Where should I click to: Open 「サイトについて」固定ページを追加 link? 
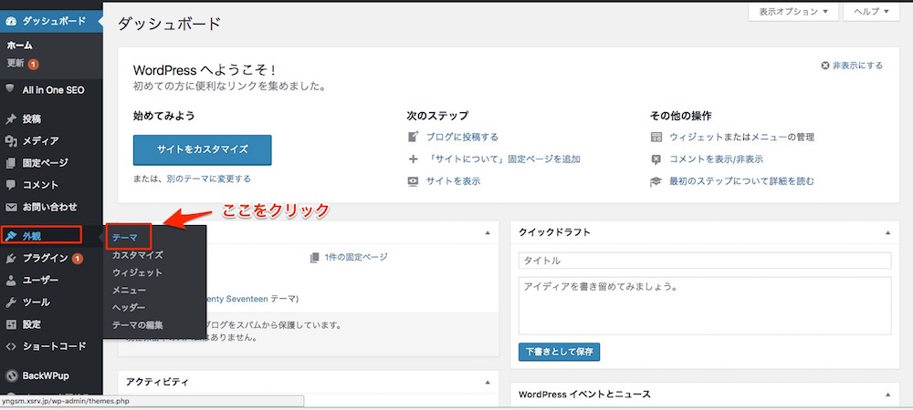pyautogui.click(x=503, y=159)
